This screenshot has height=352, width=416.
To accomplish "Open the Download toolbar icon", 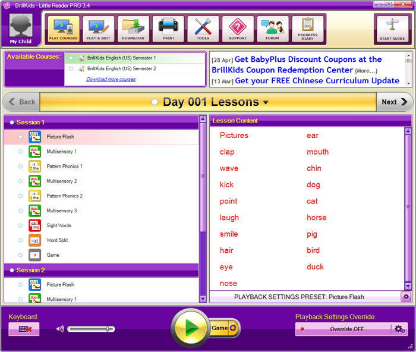I will click(x=133, y=29).
